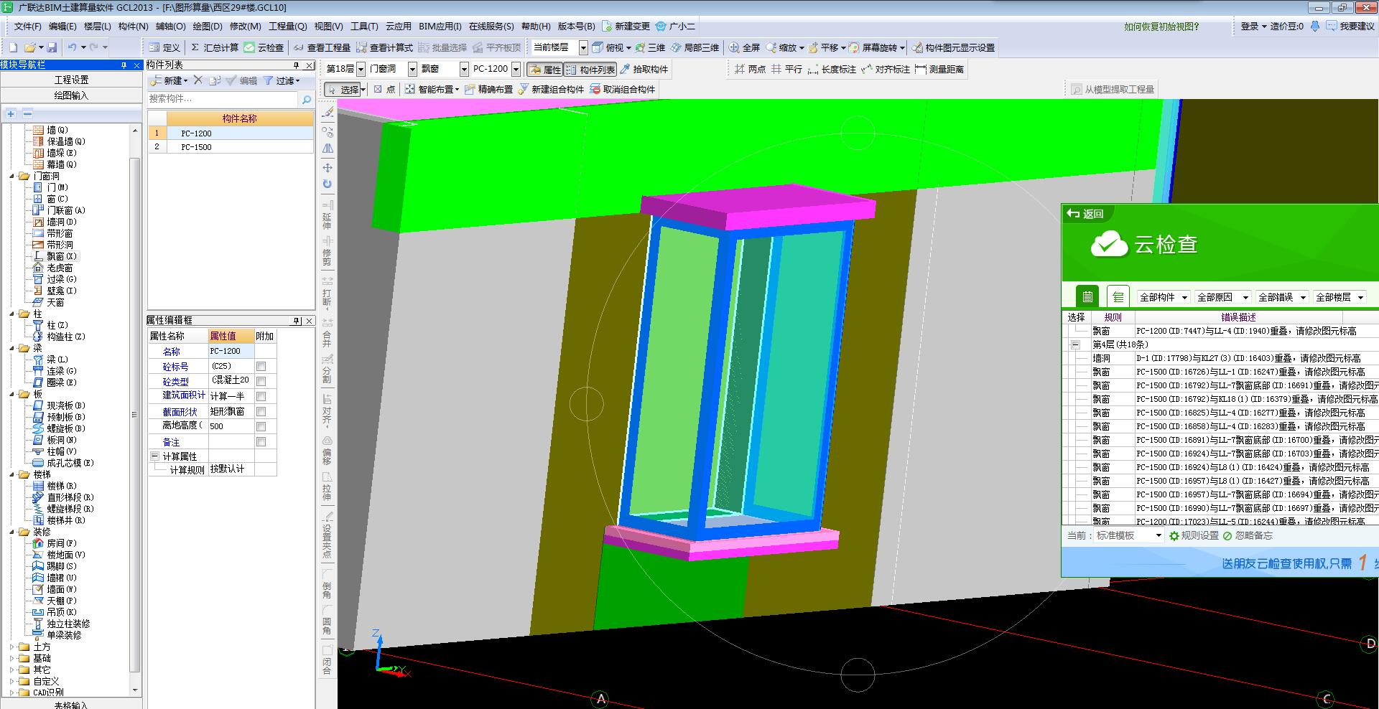This screenshot has width=1379, height=709.
Task: Open 构件图元显示设置 display settings
Action: point(954,47)
